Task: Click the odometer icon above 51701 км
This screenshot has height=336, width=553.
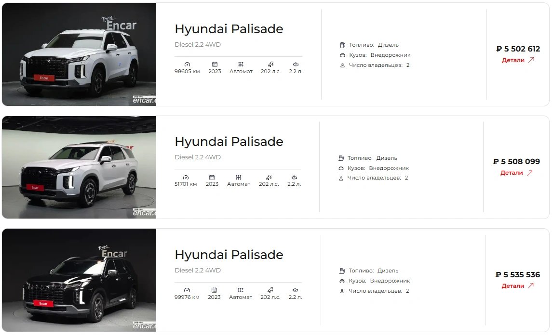Action: tap(186, 178)
